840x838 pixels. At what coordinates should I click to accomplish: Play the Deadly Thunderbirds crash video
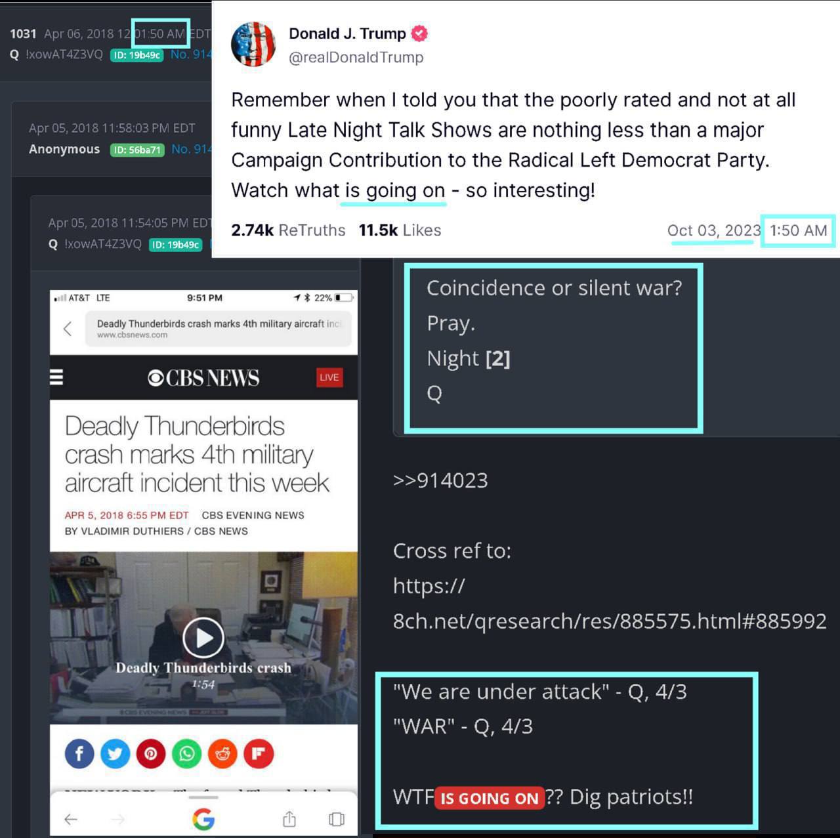[203, 637]
